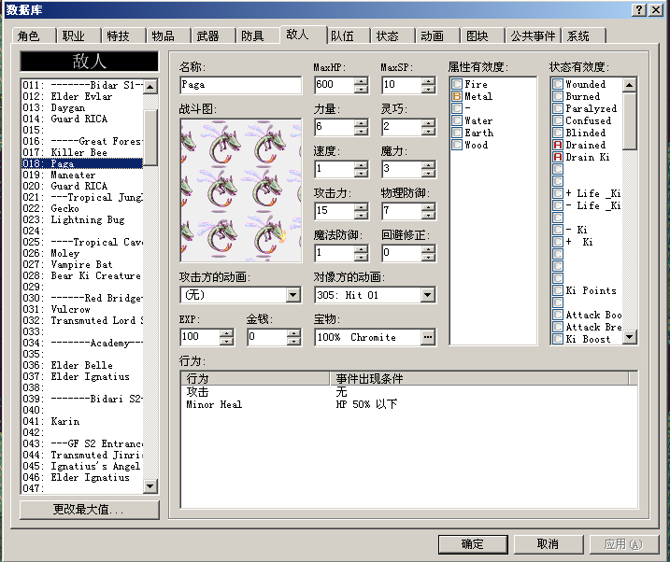Toggle Water element efficiency box
Screen dimensions: 670x562
457,120
